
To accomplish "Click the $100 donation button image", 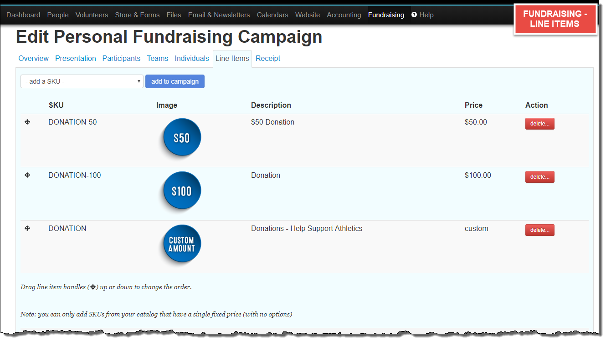I will tap(182, 191).
